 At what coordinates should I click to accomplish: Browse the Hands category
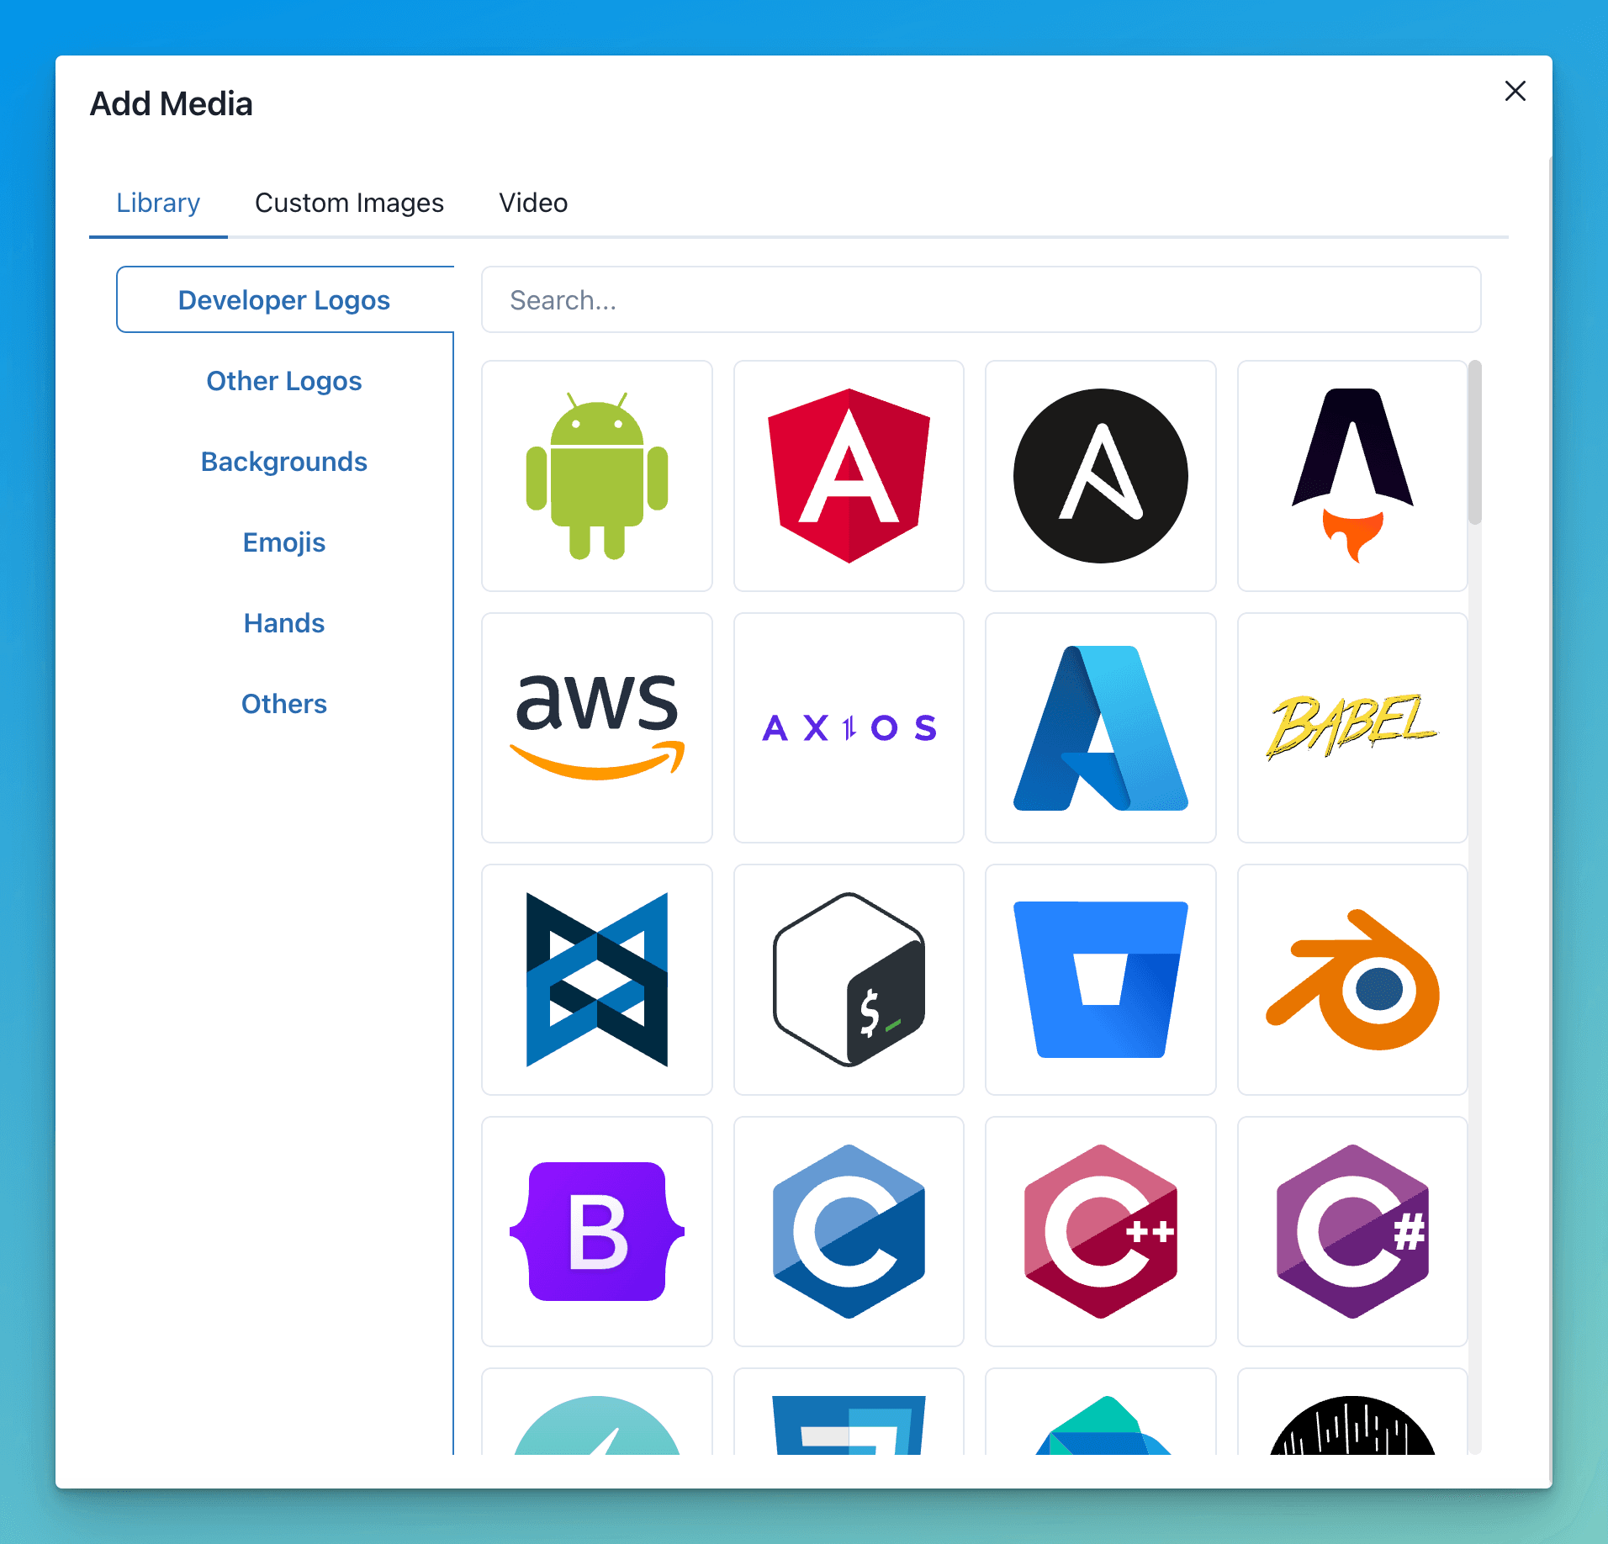click(x=284, y=623)
